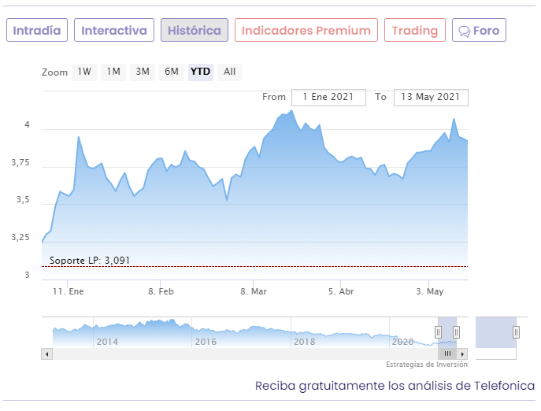541x411 pixels.
Task: Click the navigator scrollbar thumb
Action: point(447,354)
